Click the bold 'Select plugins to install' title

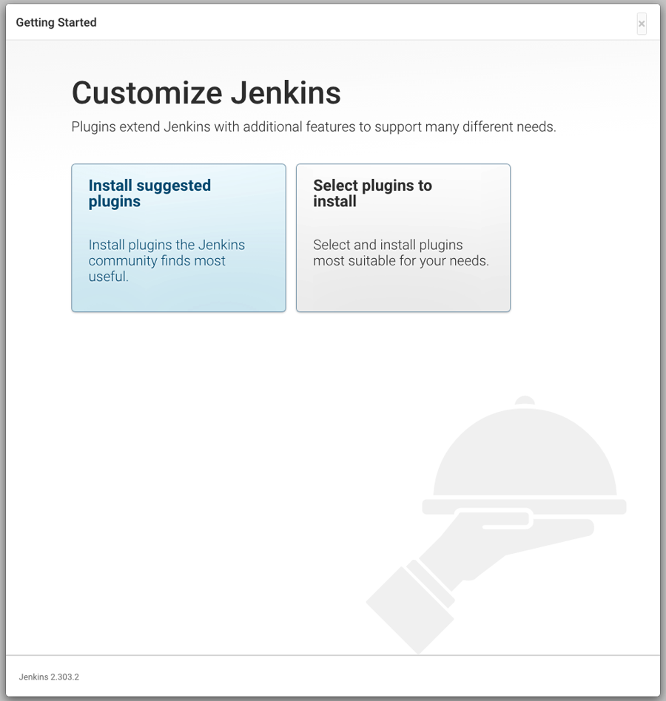(x=372, y=193)
